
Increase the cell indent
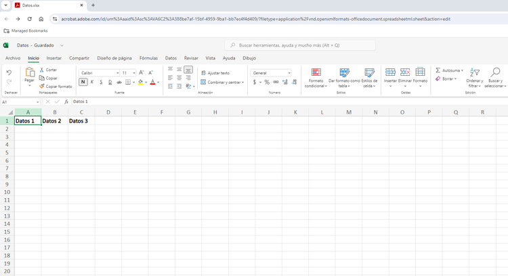coord(179,87)
